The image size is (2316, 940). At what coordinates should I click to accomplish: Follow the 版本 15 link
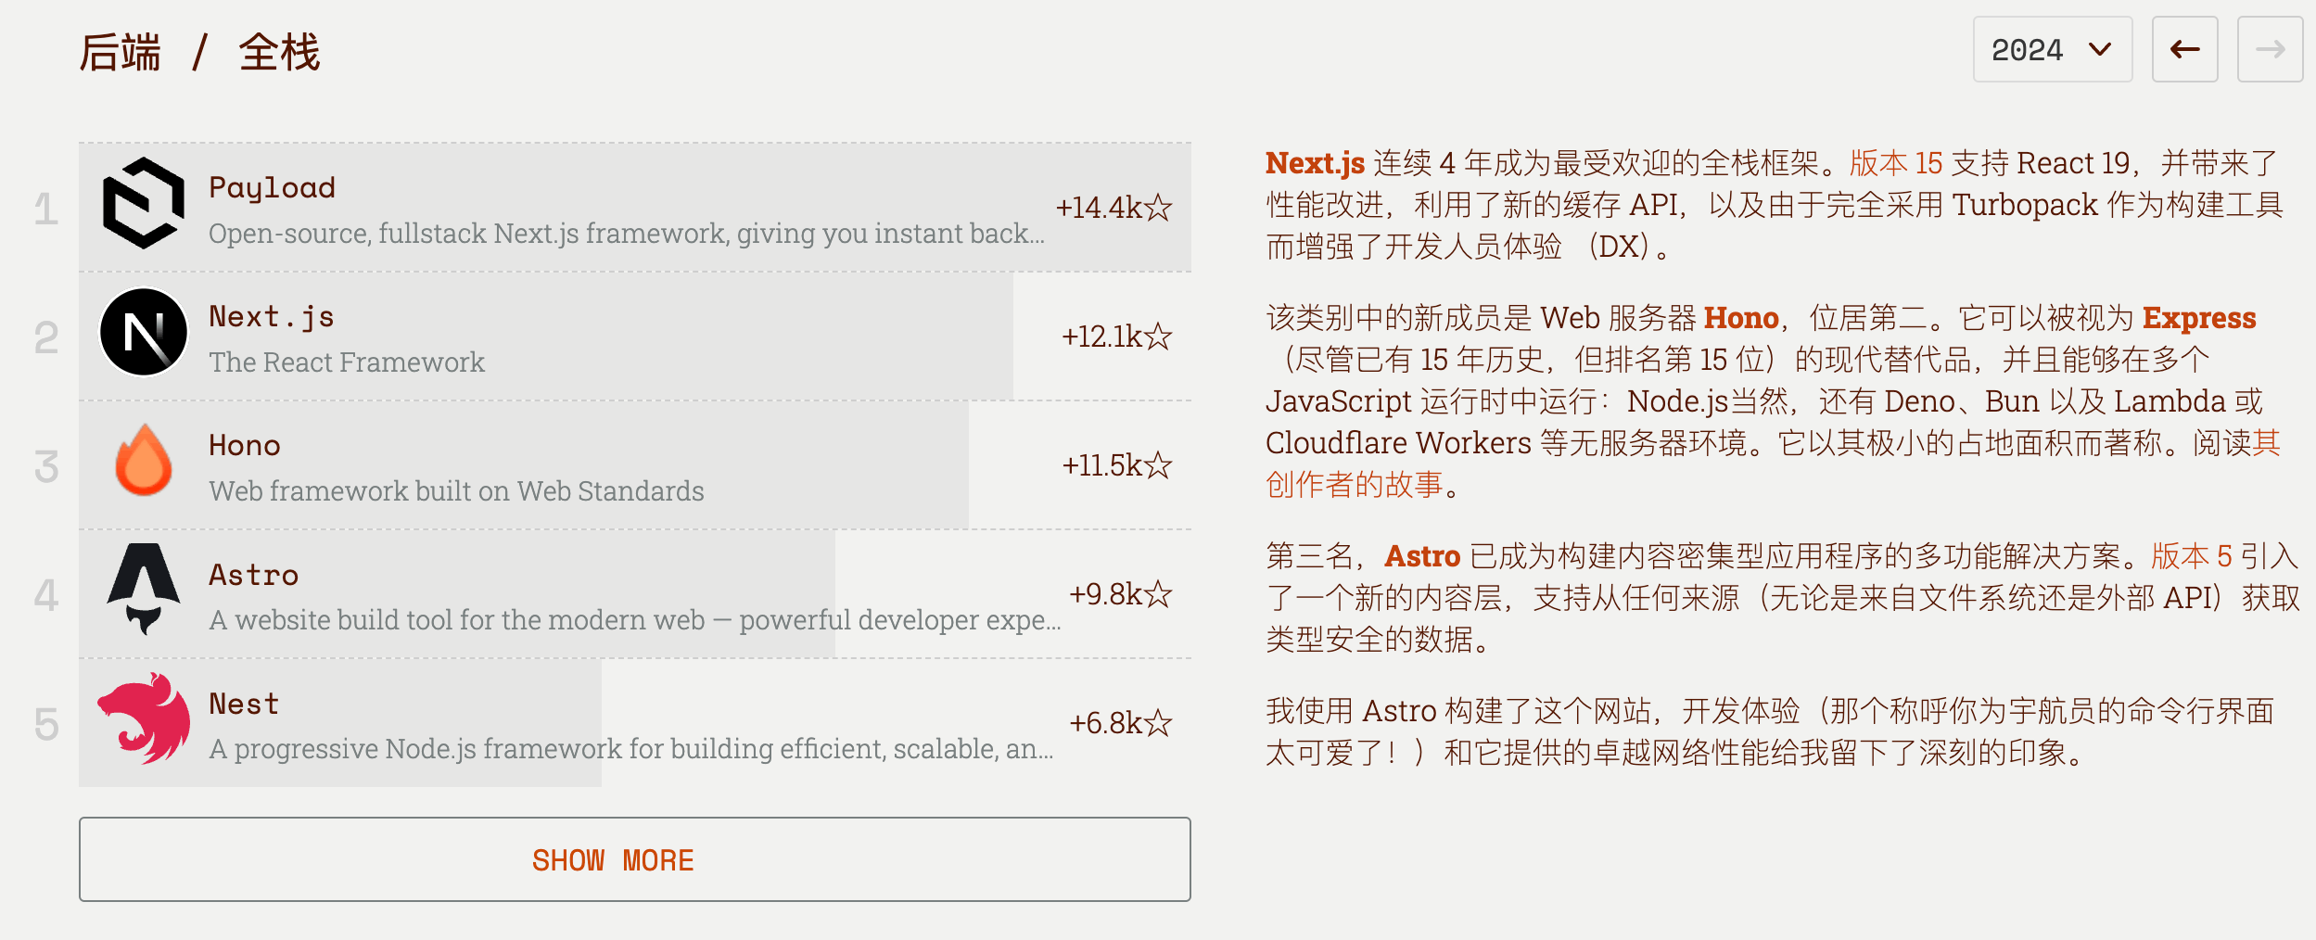[x=1895, y=163]
